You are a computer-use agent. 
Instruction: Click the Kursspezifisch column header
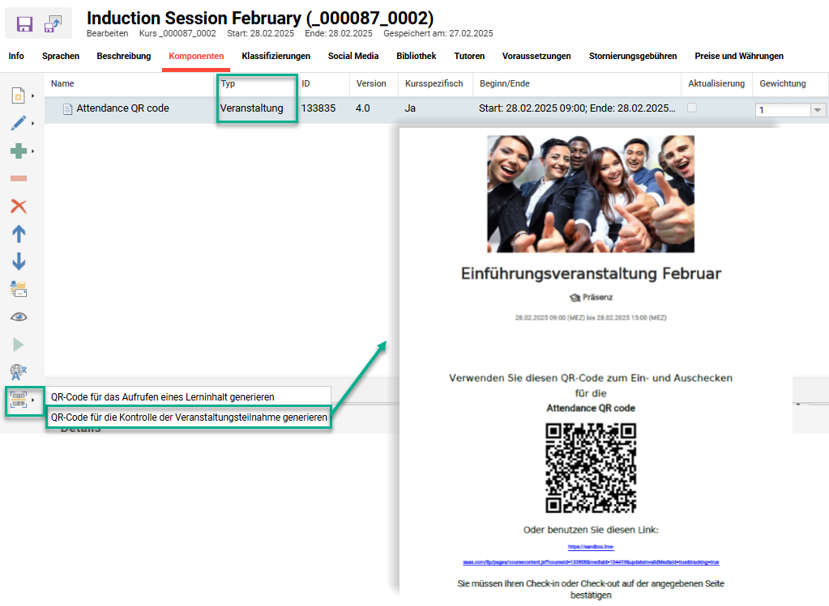[x=434, y=83]
